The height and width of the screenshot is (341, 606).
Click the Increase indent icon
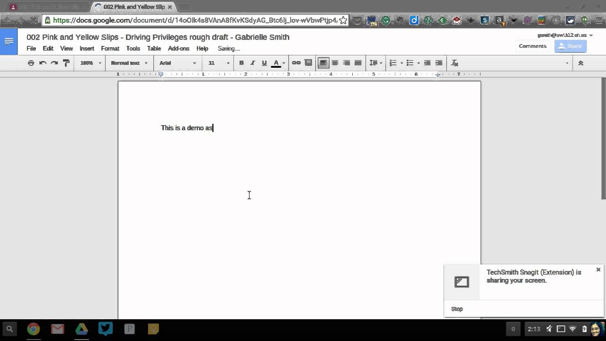(x=439, y=63)
